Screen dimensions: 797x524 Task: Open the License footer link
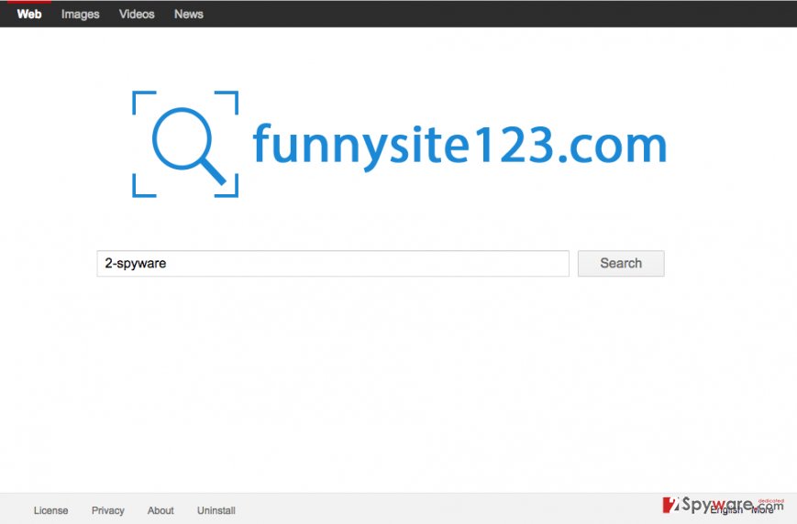[50, 510]
